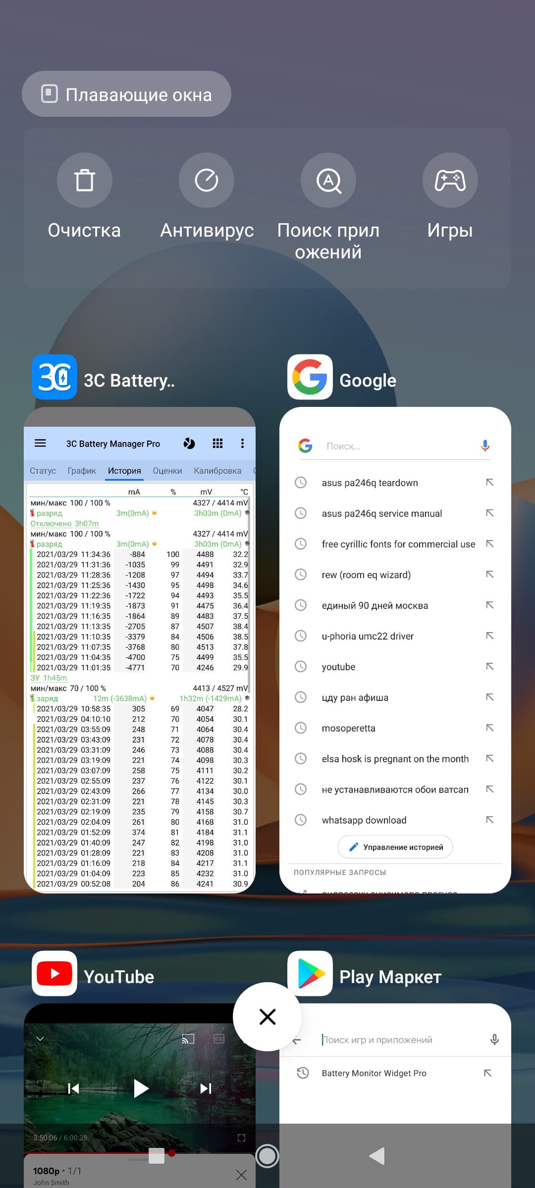Insert arrow for mosoperetta suggestion

tap(489, 728)
